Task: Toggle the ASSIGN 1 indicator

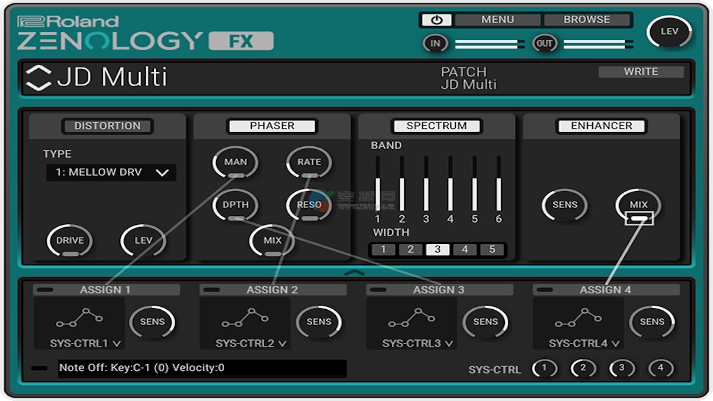Action: pos(45,290)
